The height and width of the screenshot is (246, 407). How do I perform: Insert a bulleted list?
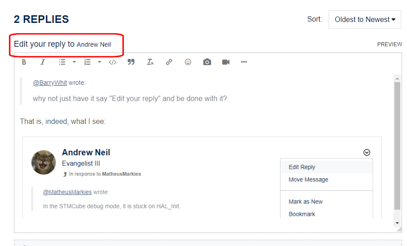click(62, 62)
